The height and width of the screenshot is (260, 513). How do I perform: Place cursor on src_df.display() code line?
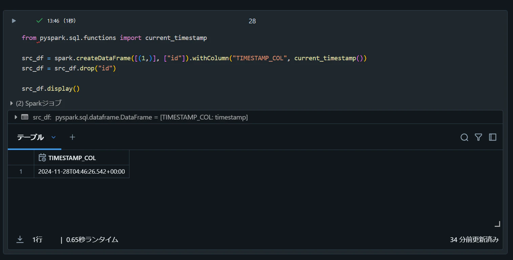pyautogui.click(x=50, y=89)
